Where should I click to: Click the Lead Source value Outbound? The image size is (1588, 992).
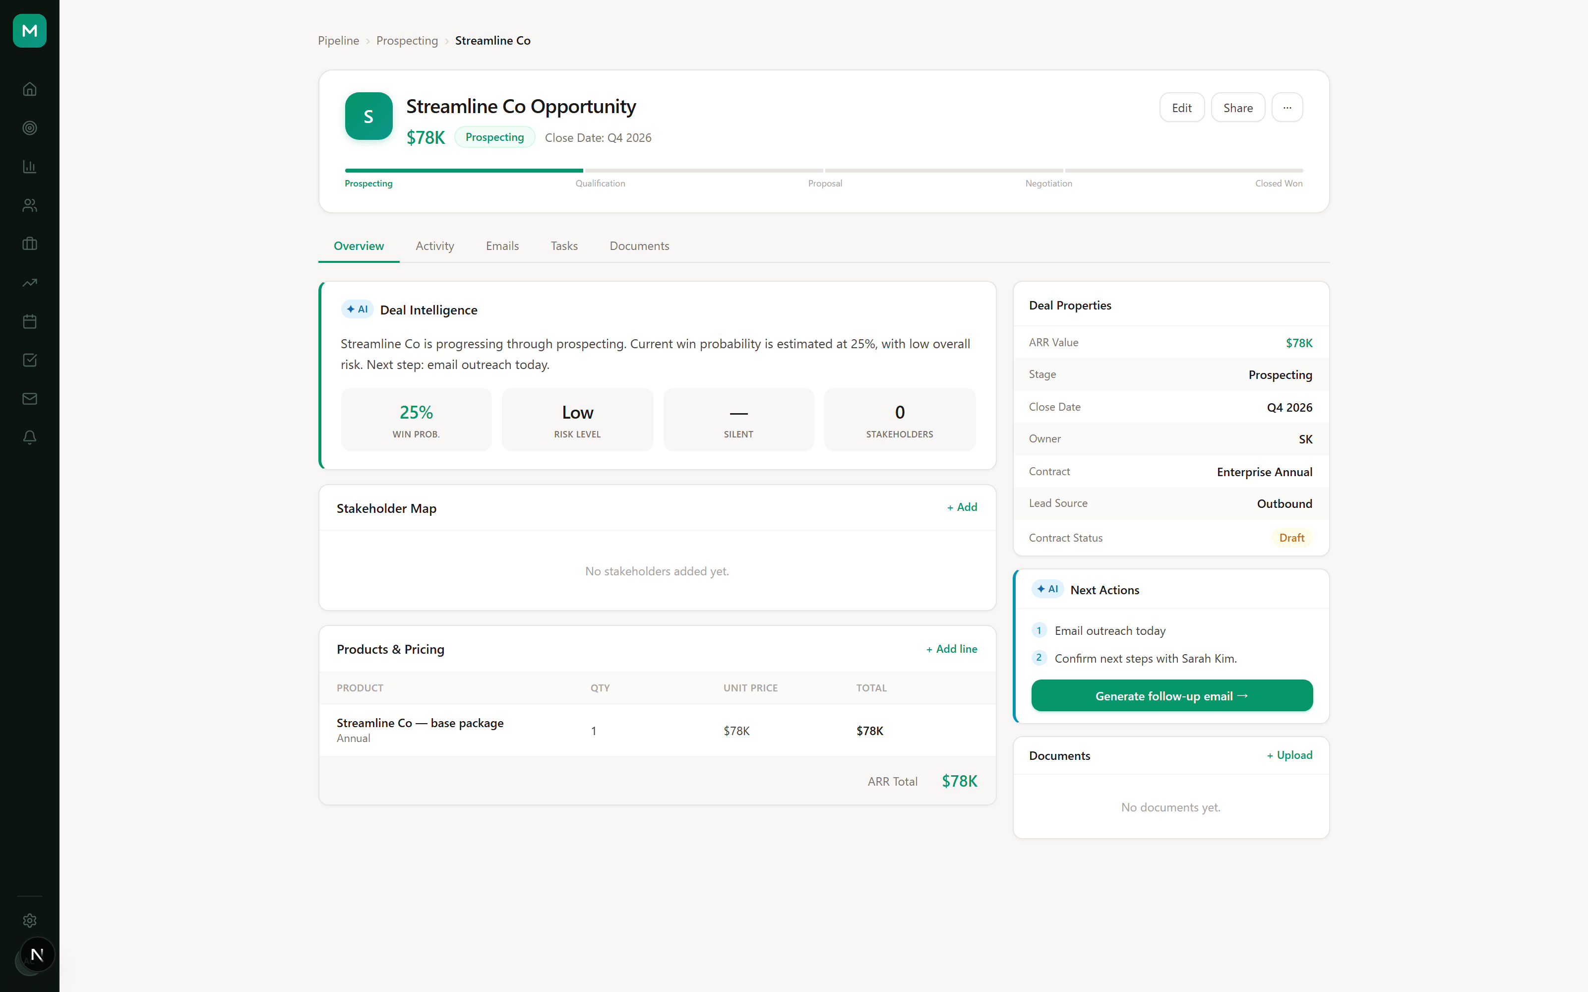point(1284,504)
